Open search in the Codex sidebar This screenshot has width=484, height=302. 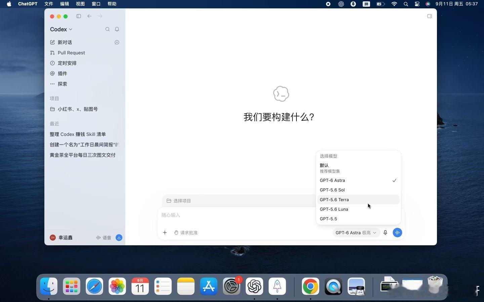coord(108,29)
